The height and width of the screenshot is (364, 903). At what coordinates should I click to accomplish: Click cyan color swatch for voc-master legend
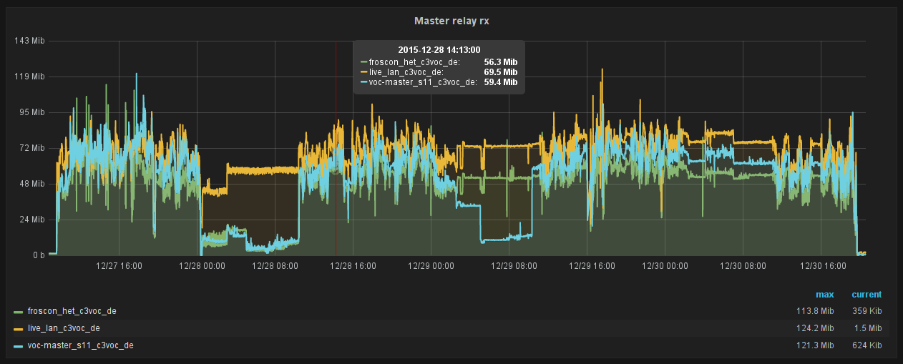pyautogui.click(x=18, y=346)
